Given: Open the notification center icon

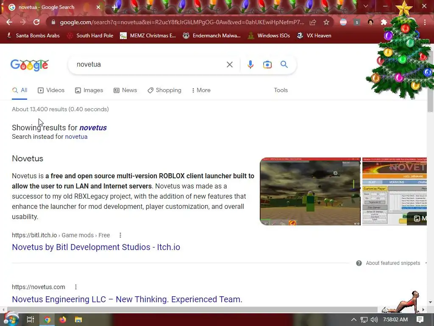Looking at the screenshot, I should (420, 320).
